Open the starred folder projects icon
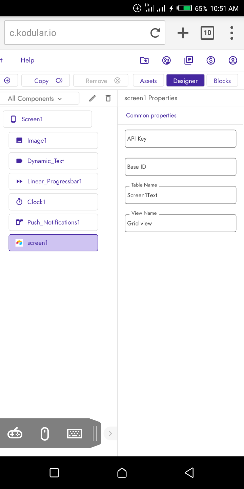Viewport: 244px width, 489px height. (144, 60)
